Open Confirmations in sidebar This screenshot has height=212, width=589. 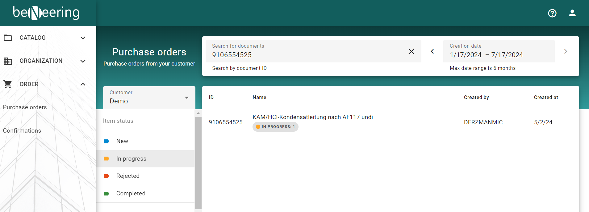pyautogui.click(x=22, y=131)
